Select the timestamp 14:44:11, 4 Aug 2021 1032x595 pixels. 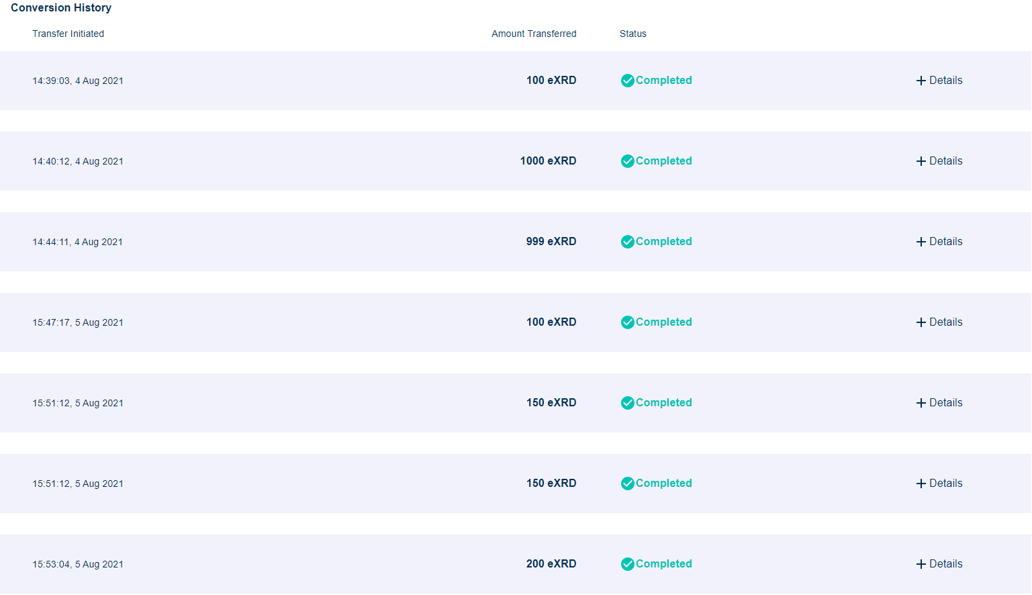78,242
